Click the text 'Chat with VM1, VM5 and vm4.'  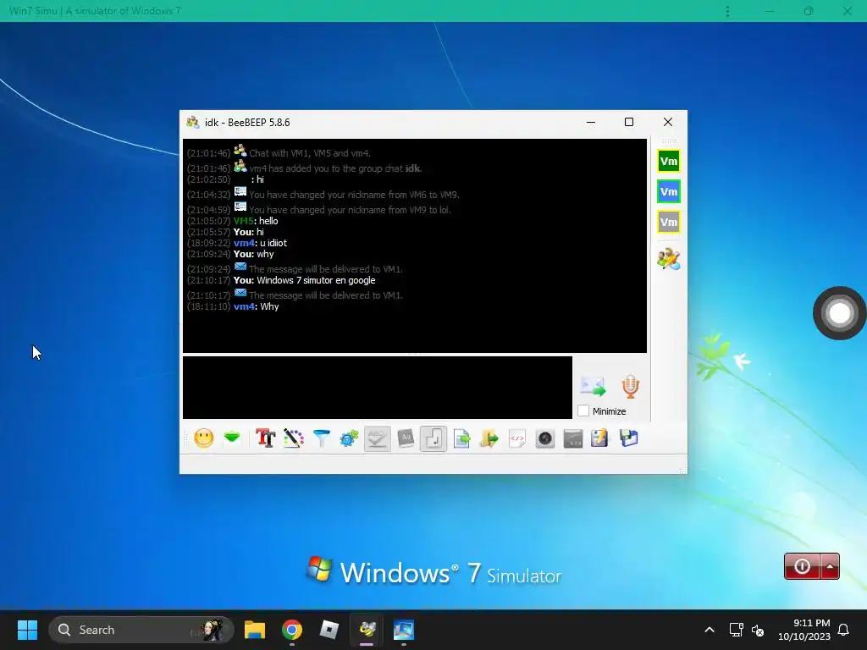click(310, 153)
